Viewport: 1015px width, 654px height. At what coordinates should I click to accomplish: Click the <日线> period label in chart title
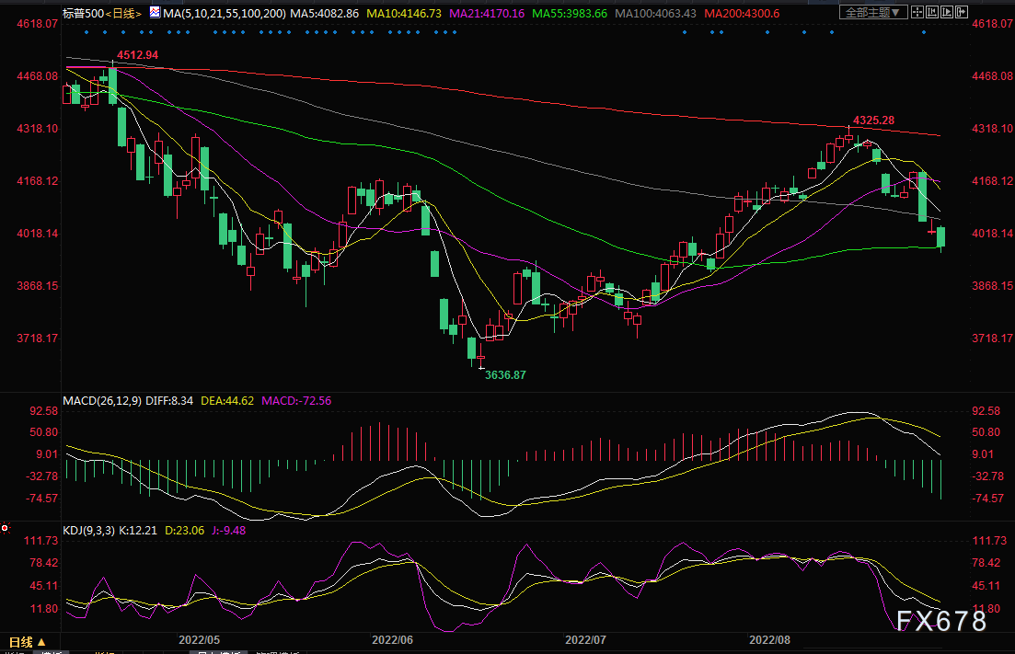coord(123,13)
